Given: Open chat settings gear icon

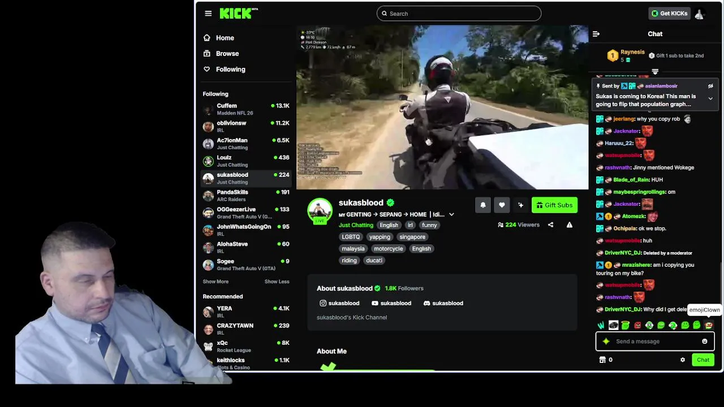Looking at the screenshot, I should 683,360.
